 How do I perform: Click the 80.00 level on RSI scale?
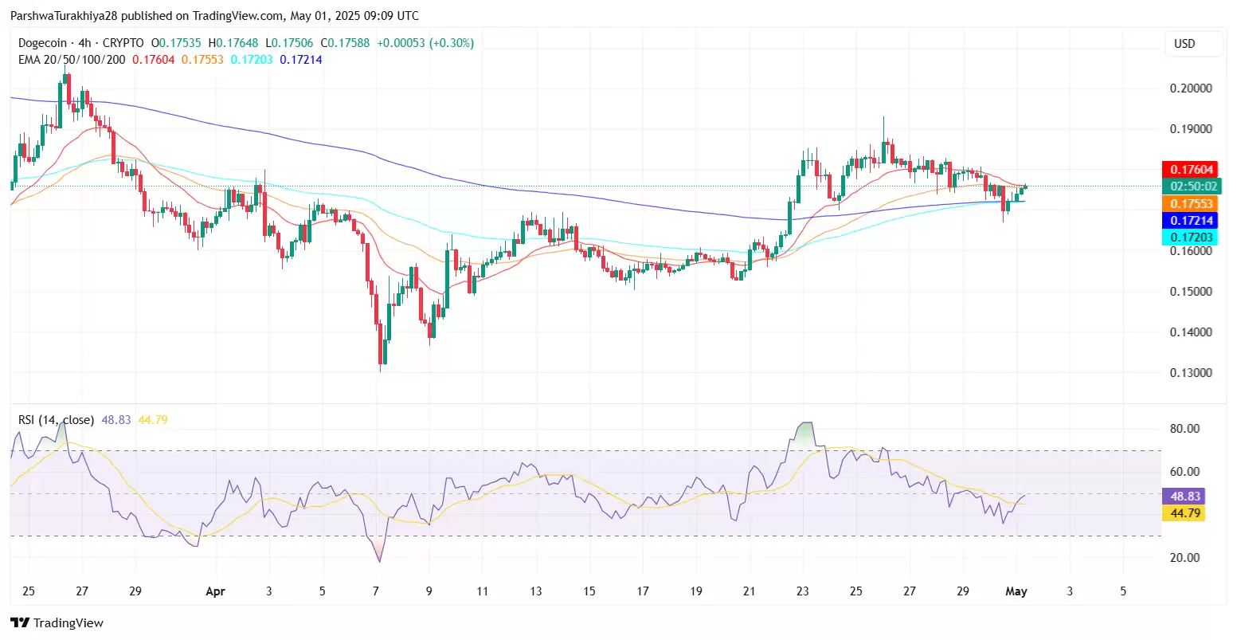point(1184,429)
